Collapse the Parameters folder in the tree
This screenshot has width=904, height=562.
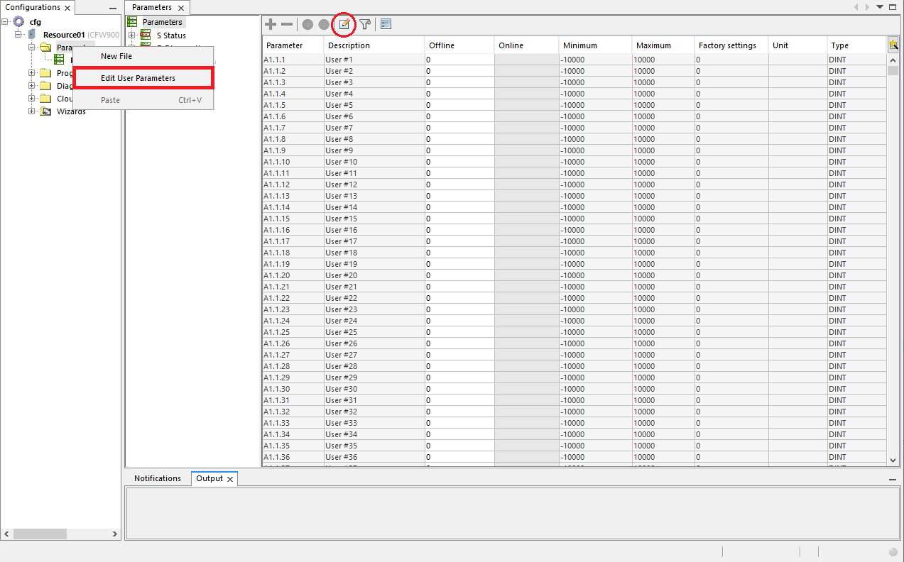tap(30, 47)
